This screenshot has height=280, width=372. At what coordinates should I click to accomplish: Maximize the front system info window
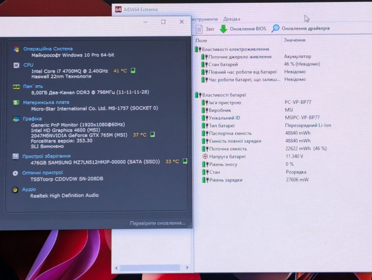coord(163,22)
